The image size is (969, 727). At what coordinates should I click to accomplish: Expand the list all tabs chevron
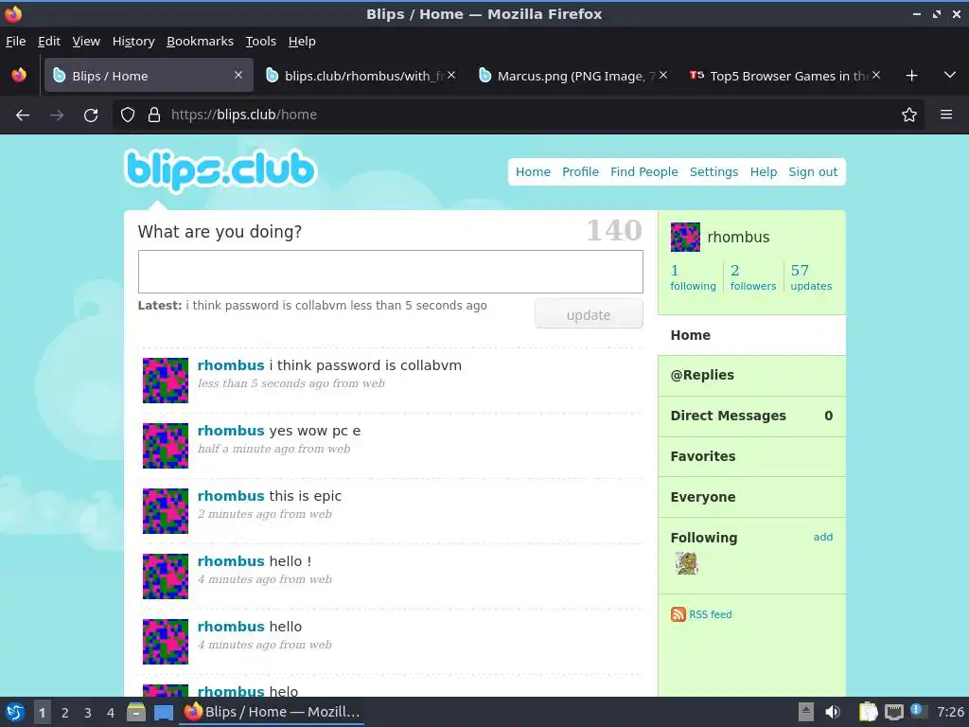point(950,75)
